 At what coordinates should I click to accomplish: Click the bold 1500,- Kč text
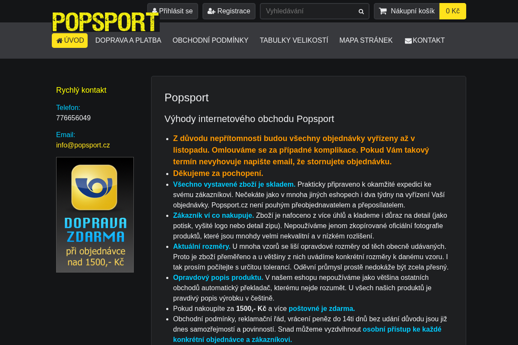click(x=251, y=309)
